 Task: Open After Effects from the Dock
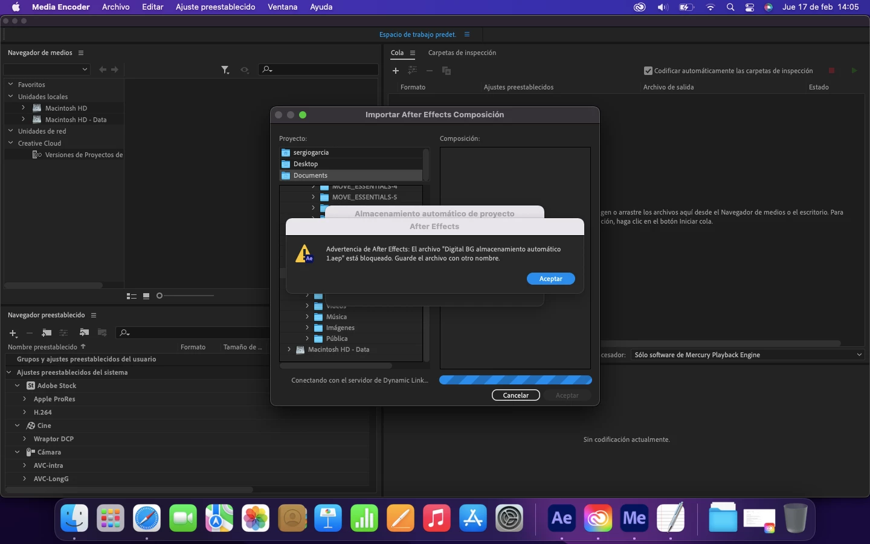click(x=562, y=518)
